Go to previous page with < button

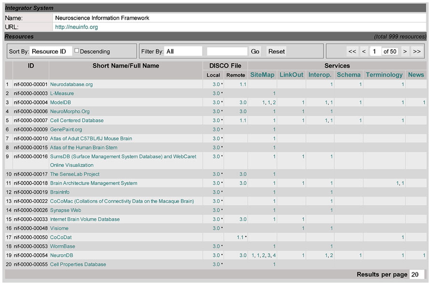[x=364, y=51]
